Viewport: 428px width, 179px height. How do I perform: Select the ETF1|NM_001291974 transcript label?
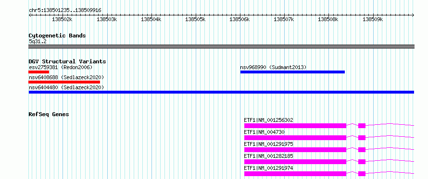[x=269, y=168]
